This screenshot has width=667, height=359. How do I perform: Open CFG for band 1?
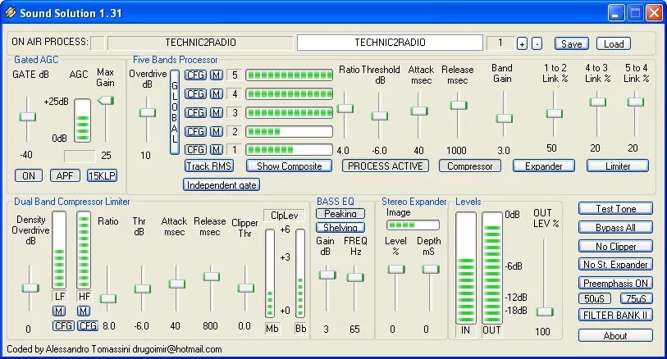pos(195,149)
